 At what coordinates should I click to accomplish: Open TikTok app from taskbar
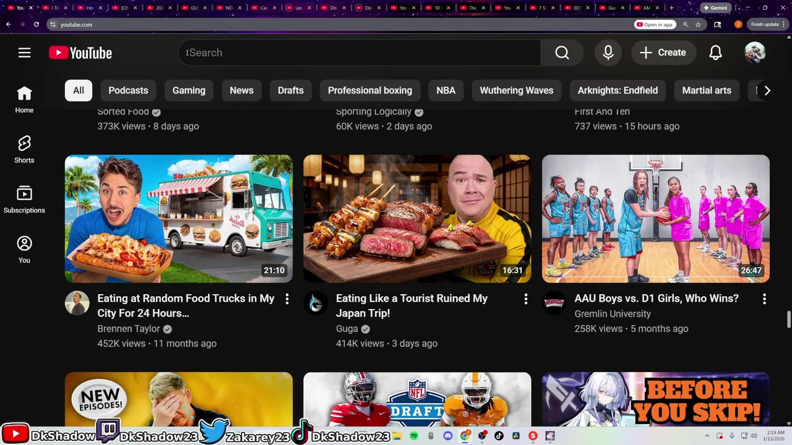[x=499, y=436]
